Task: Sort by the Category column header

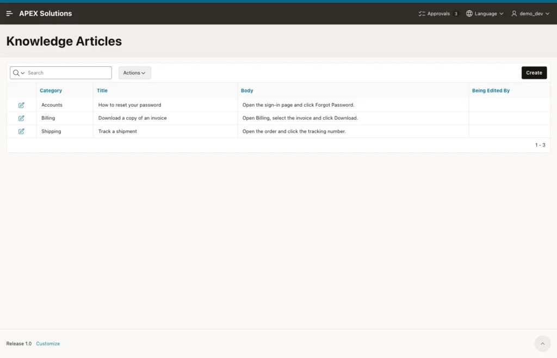Action: coord(51,90)
